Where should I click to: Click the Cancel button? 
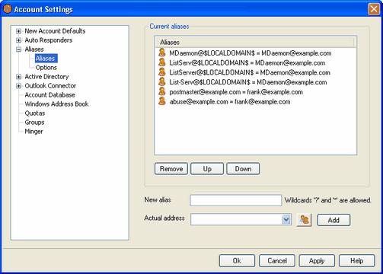click(277, 261)
